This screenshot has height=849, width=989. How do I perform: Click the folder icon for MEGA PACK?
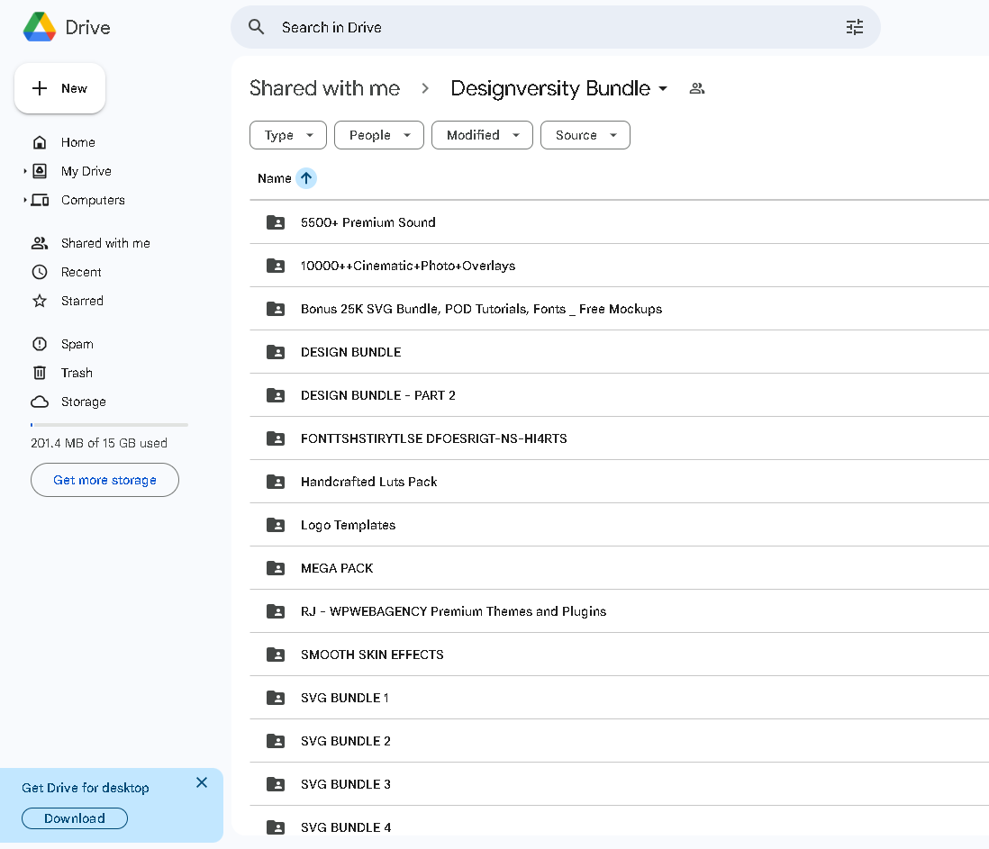[276, 568]
